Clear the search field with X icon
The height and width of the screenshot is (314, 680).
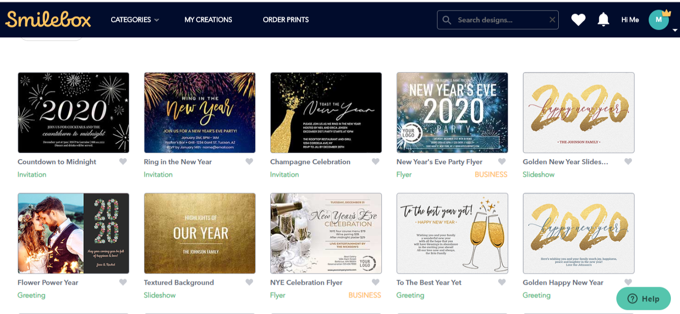tap(552, 20)
